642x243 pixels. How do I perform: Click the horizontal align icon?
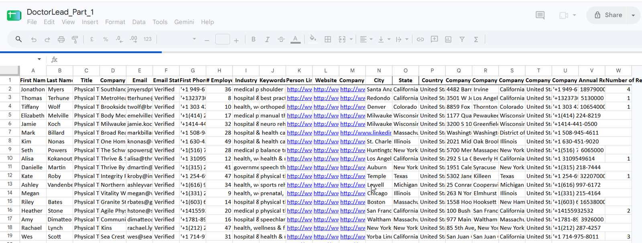(x=363, y=39)
